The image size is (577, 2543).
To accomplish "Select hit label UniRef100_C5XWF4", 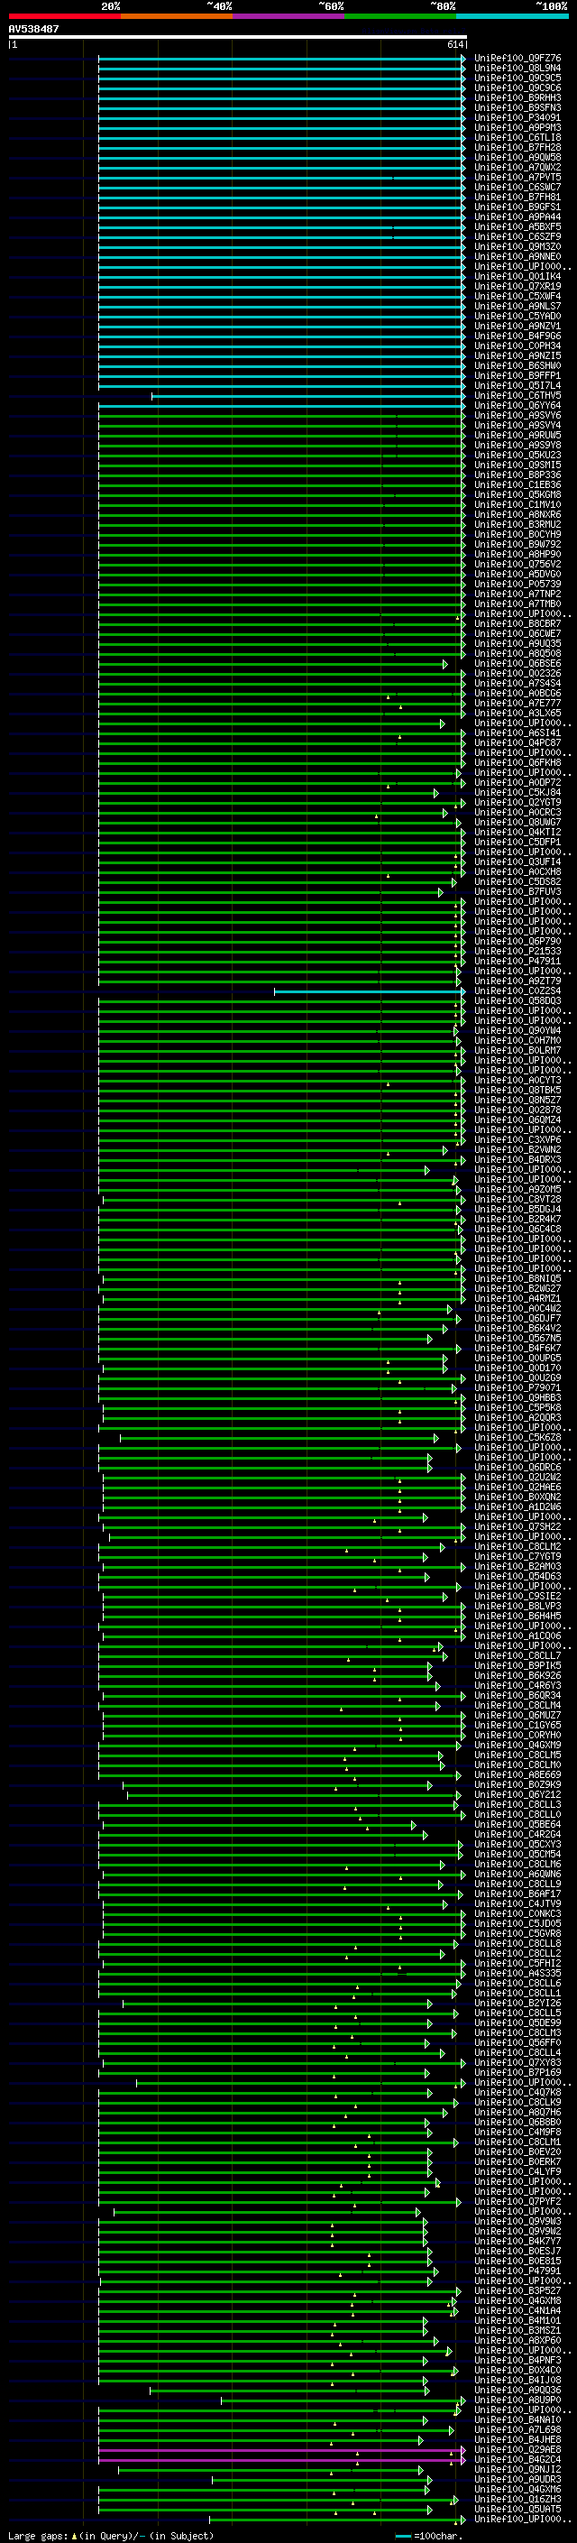I will (517, 296).
